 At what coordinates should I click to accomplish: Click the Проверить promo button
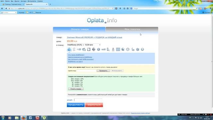(x=103, y=71)
